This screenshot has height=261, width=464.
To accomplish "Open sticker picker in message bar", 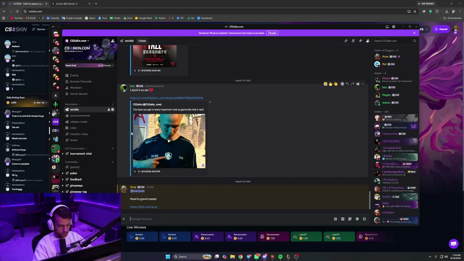I will 350,219.
